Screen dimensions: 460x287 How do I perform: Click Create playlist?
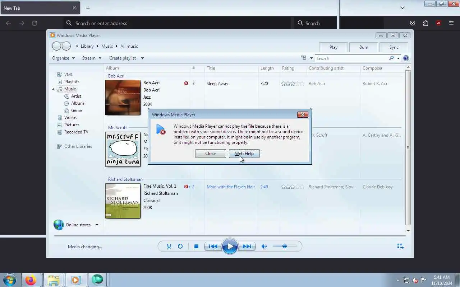pos(123,58)
